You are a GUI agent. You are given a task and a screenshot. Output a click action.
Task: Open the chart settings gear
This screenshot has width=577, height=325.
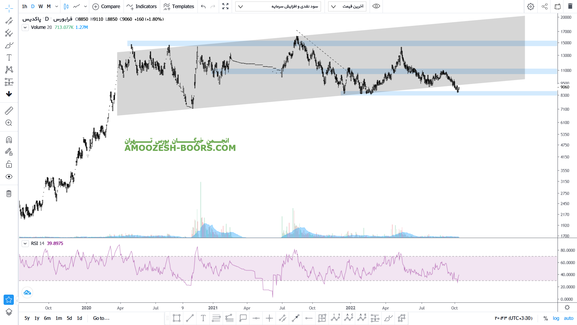[x=531, y=6]
